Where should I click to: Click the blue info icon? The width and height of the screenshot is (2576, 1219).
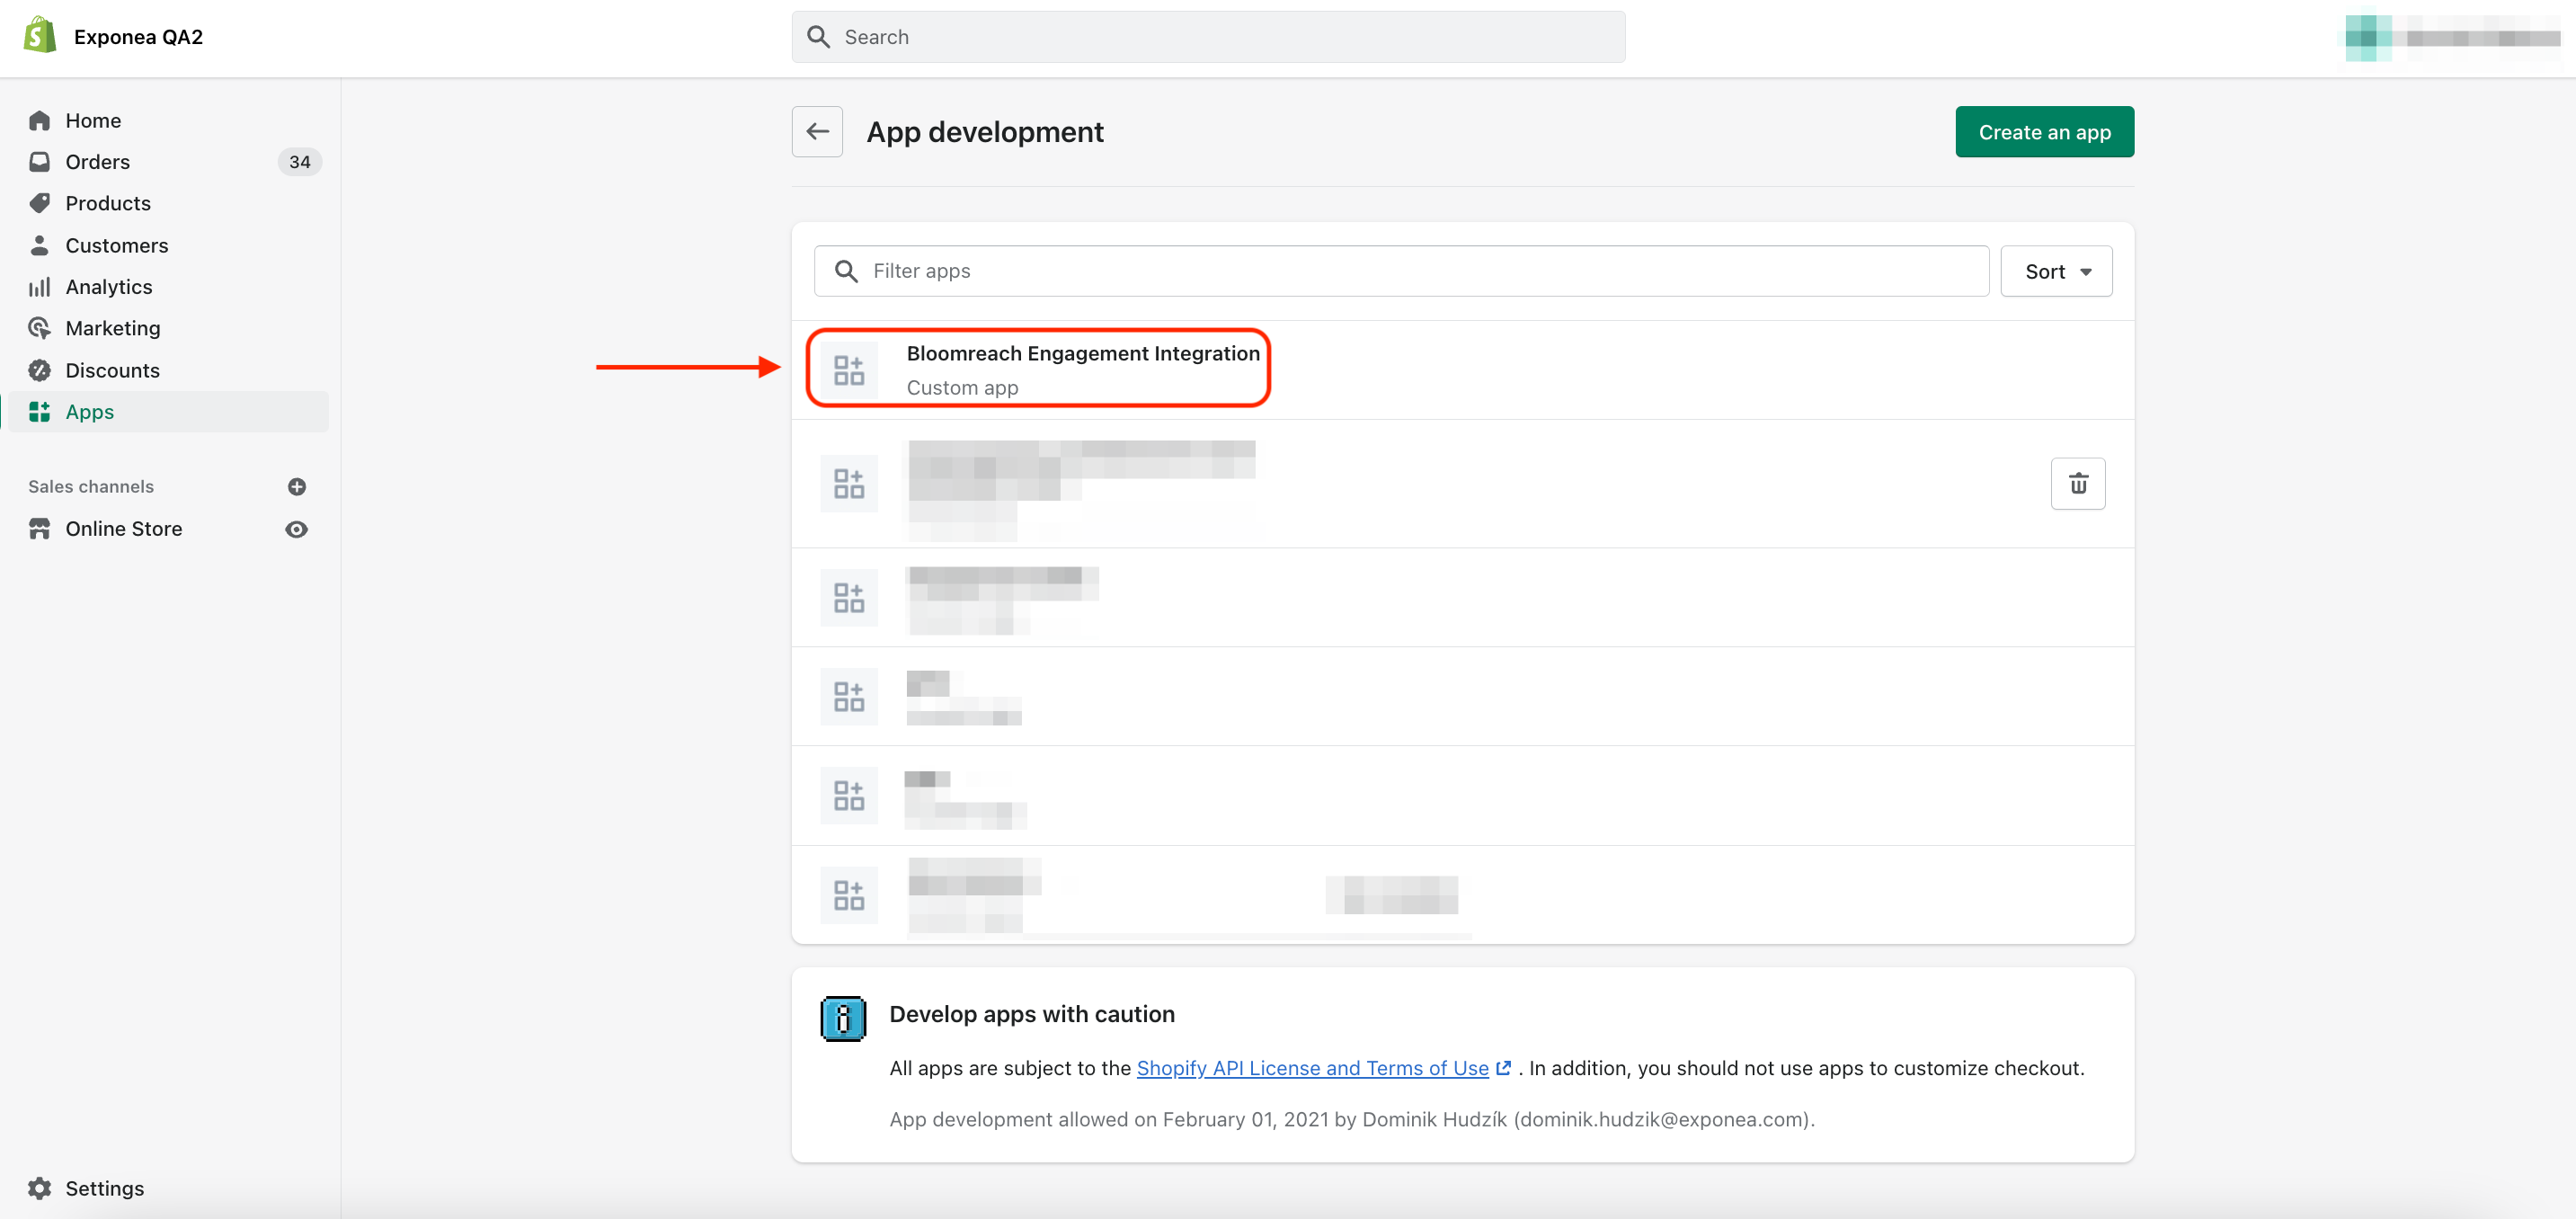pyautogui.click(x=842, y=1018)
